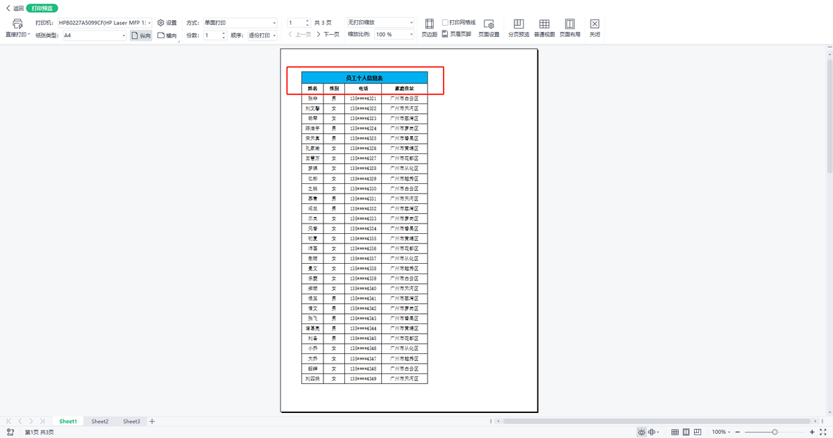Open 页眉页脚 (header and footer) settings

point(456,33)
